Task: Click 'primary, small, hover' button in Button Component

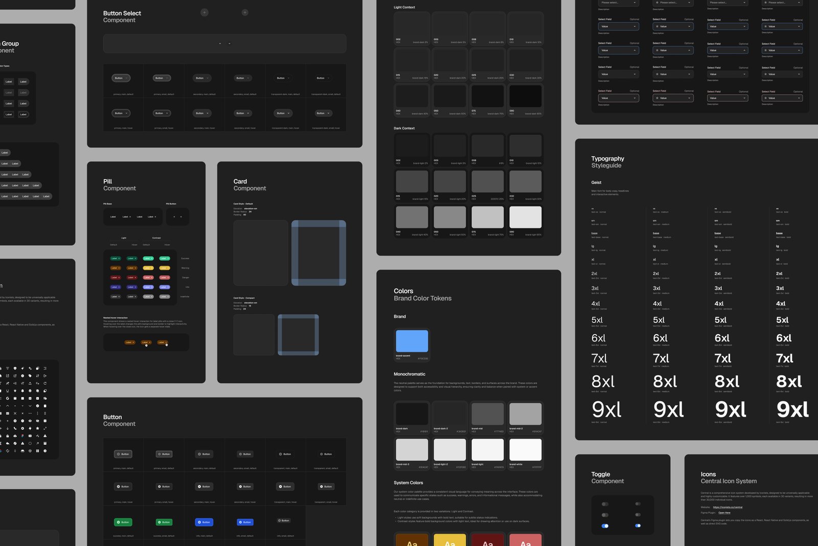Action: pyautogui.click(x=164, y=487)
